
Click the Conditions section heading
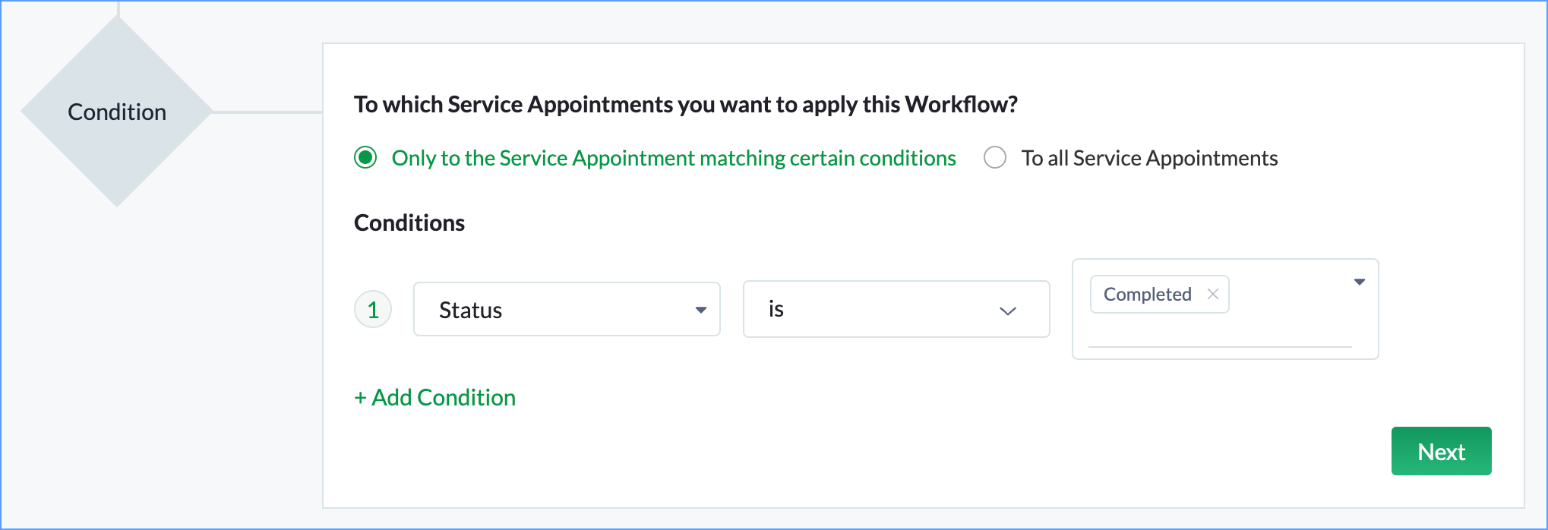point(409,222)
